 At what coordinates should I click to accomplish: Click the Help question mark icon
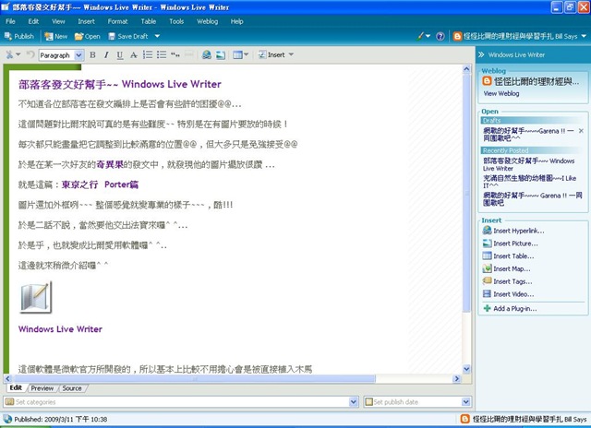[x=440, y=37]
